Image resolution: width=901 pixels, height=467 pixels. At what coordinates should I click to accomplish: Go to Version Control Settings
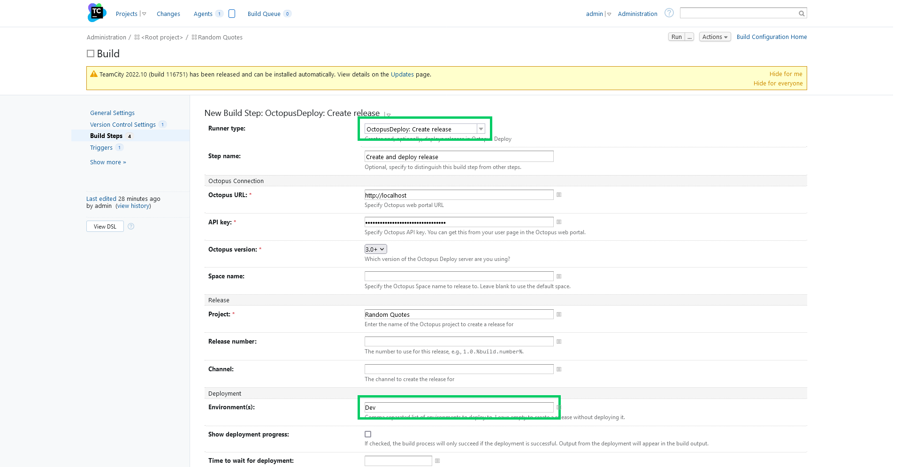(x=123, y=125)
